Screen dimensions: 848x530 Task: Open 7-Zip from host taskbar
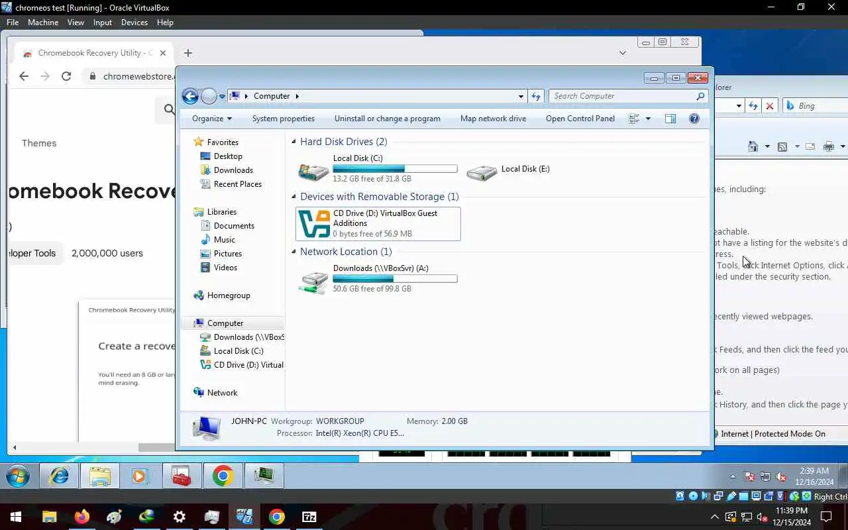[x=309, y=517]
